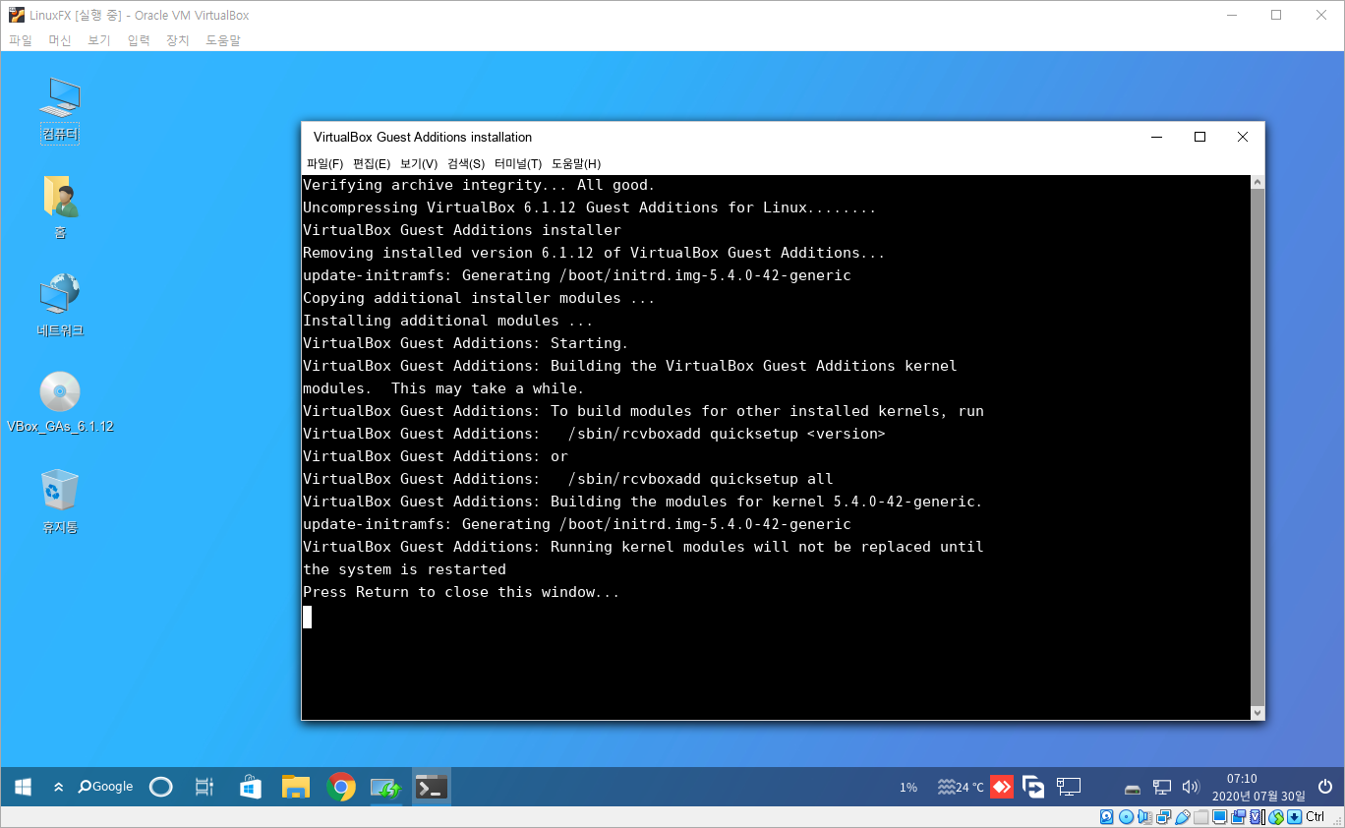Click the terminal vertical scrollbar track
The width and height of the screenshot is (1345, 828).
[1257, 447]
